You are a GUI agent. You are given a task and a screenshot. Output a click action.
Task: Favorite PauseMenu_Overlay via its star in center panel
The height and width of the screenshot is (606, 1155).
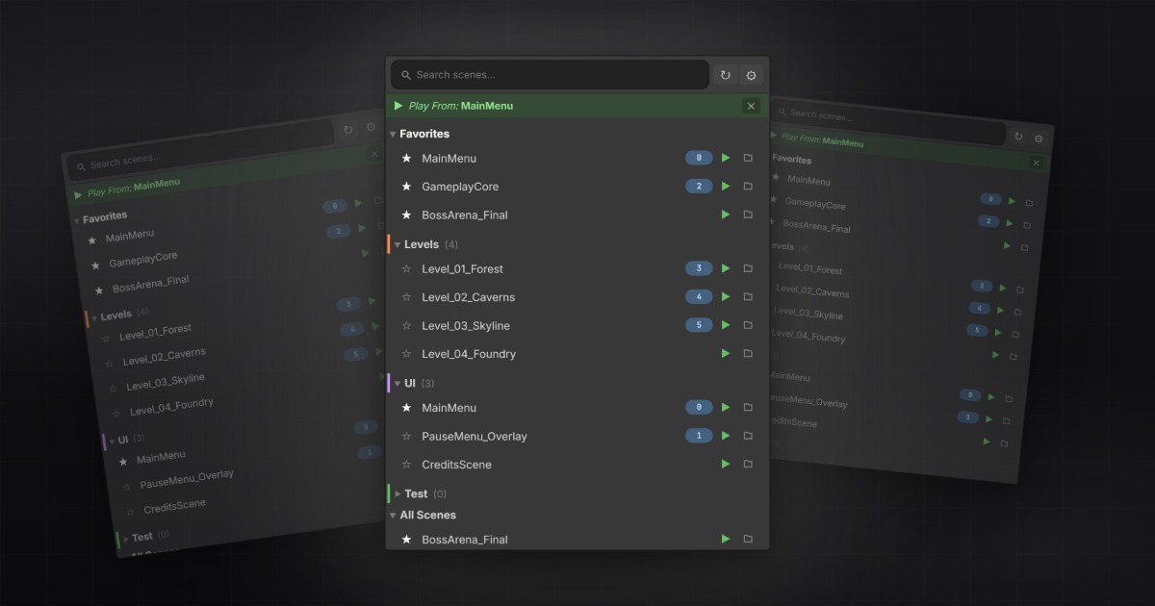(406, 436)
